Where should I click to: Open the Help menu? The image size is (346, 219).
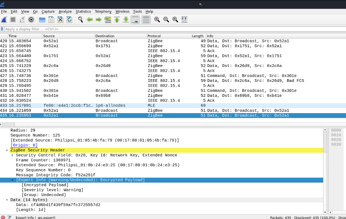tap(149, 11)
